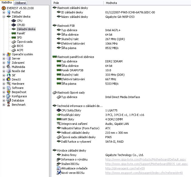Screen dimensions: 191x177
Task: Switch to the Oblíbené tab
Action: coord(20,3)
